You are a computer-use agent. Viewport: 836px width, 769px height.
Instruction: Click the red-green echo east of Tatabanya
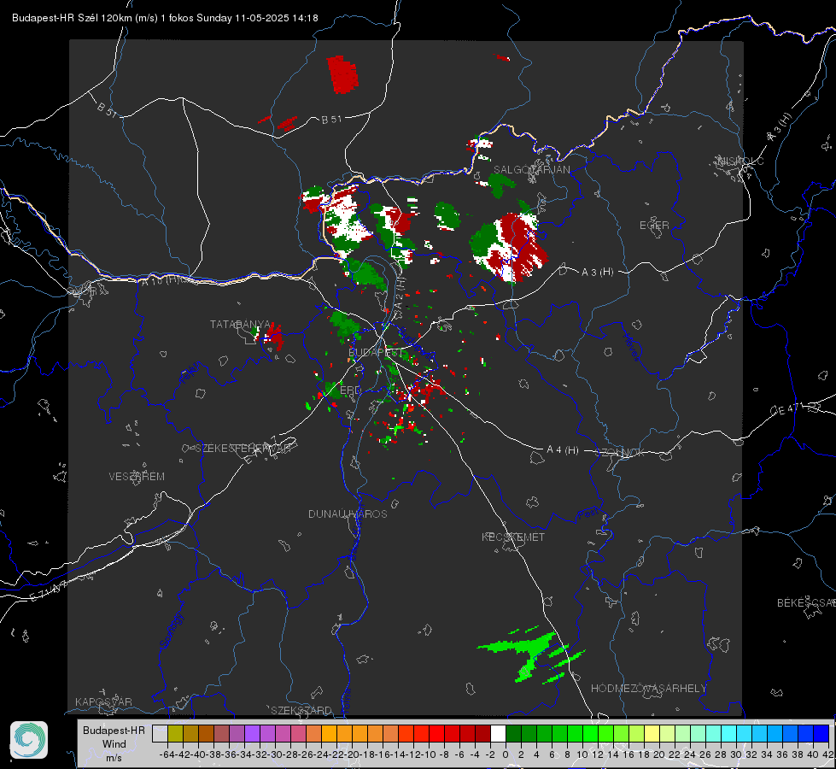[x=269, y=336]
